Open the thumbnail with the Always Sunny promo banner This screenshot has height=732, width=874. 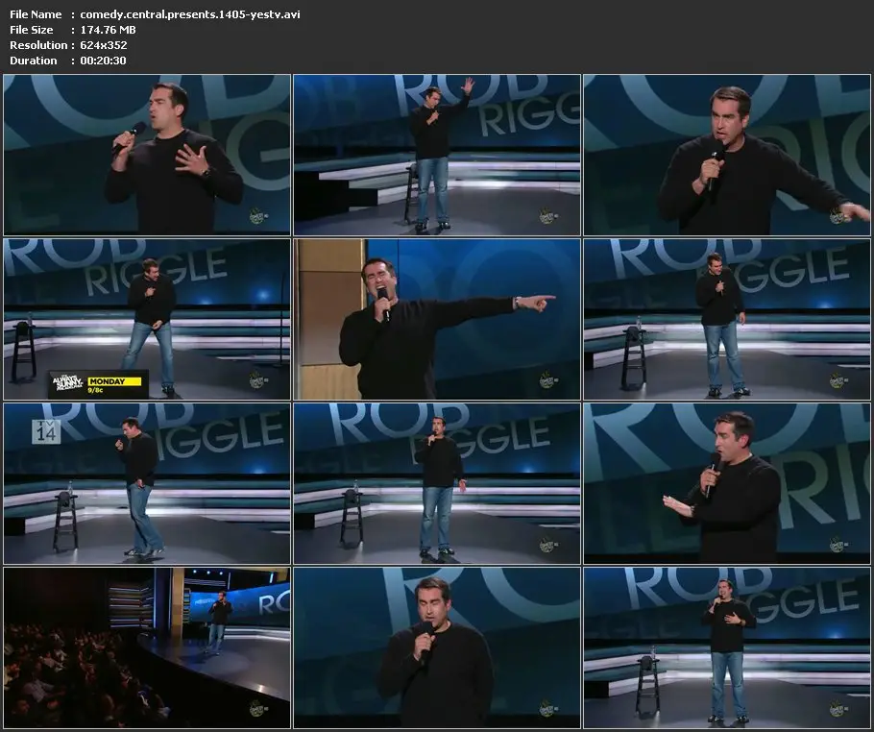(147, 319)
